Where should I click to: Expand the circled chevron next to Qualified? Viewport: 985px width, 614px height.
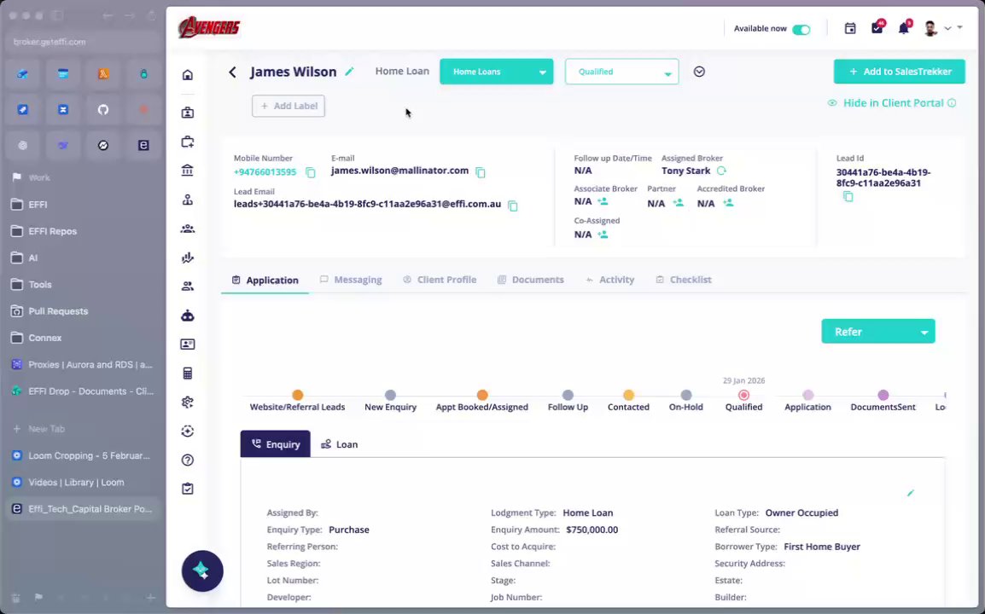click(699, 72)
